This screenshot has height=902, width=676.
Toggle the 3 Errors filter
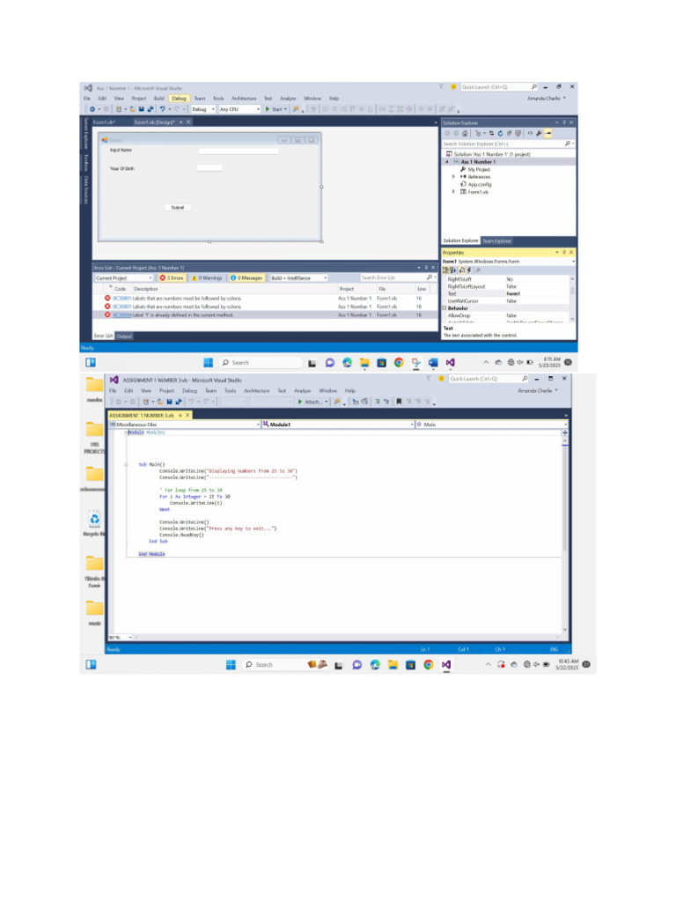click(x=172, y=277)
